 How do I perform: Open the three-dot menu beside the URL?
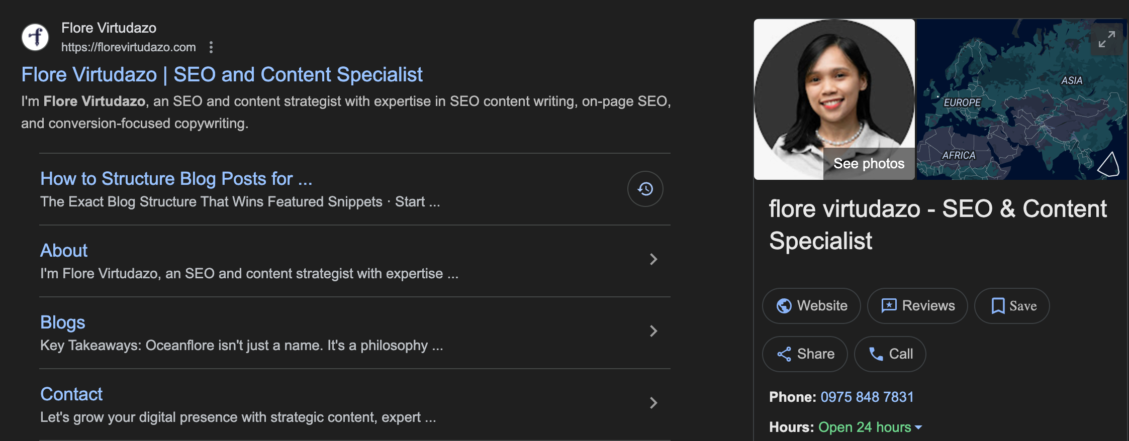211,47
